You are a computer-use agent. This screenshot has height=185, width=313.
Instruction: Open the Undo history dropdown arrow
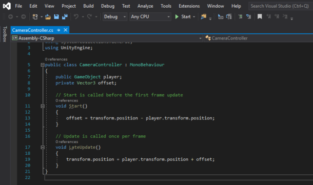click(x=83, y=17)
